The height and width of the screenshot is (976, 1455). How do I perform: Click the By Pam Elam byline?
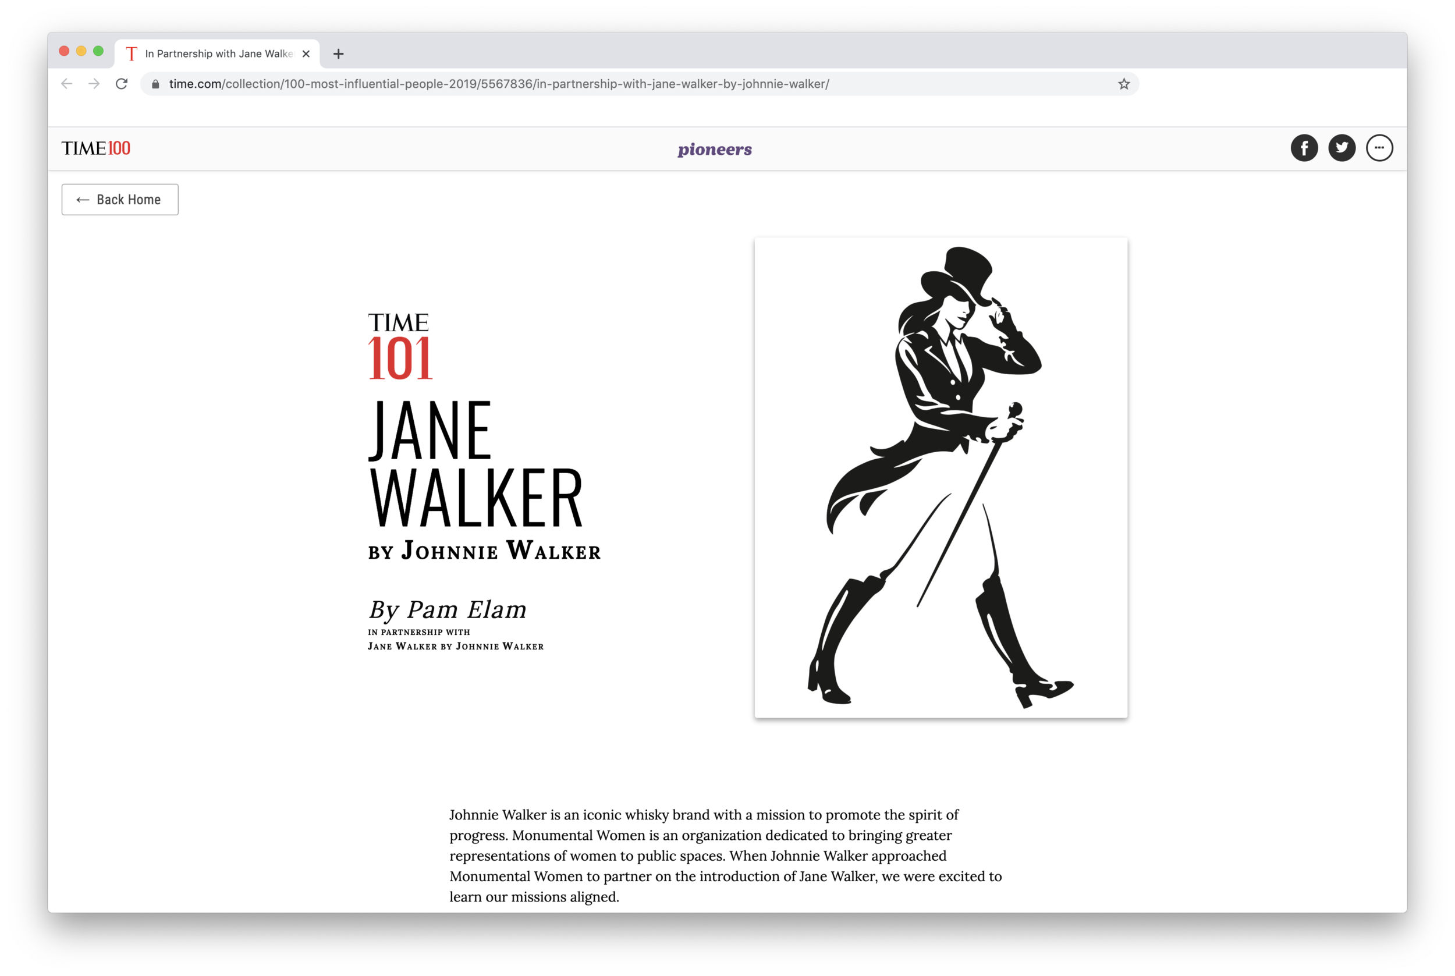[447, 609]
